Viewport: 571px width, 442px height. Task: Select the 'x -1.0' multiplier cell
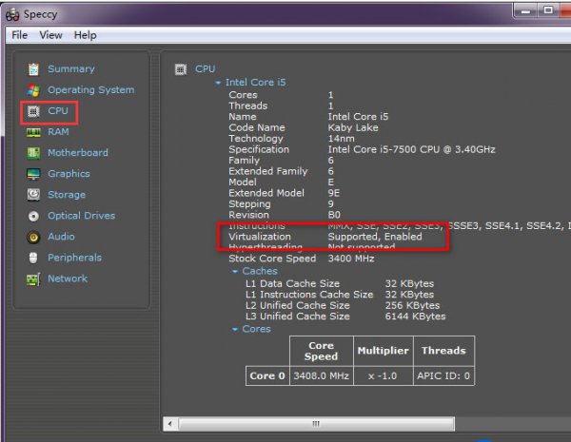pos(384,375)
